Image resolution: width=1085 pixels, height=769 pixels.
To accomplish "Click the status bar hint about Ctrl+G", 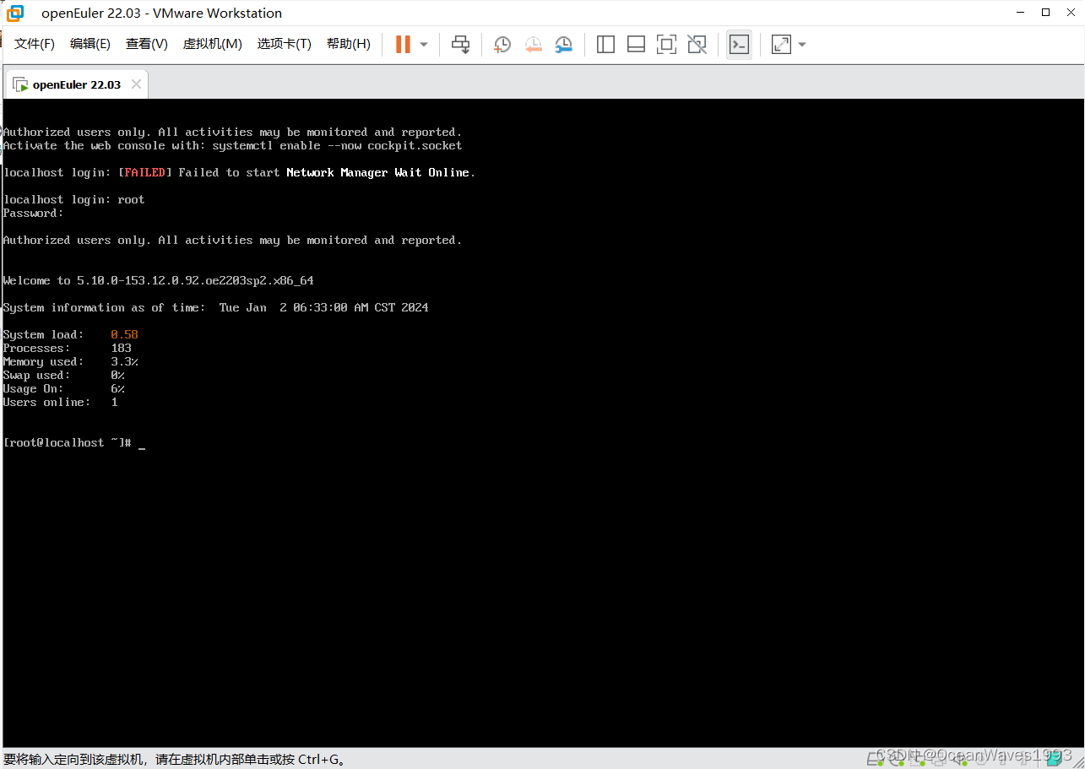I will pos(175,759).
